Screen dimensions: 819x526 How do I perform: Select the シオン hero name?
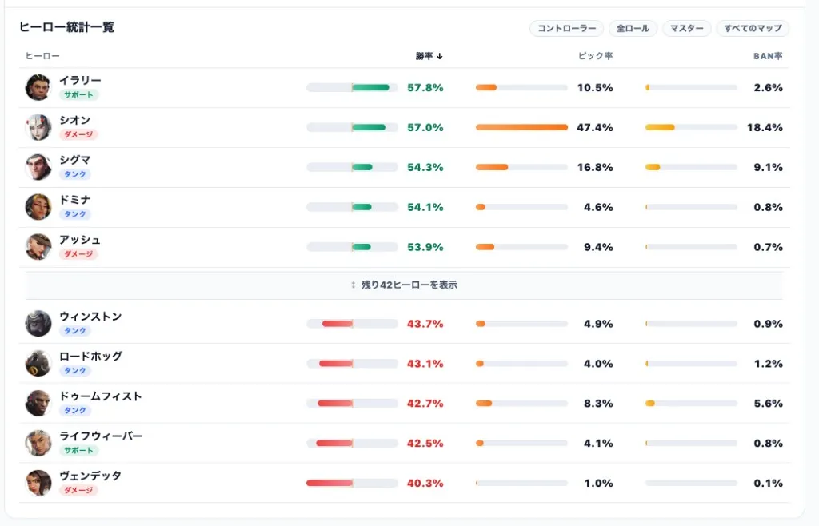tap(74, 120)
